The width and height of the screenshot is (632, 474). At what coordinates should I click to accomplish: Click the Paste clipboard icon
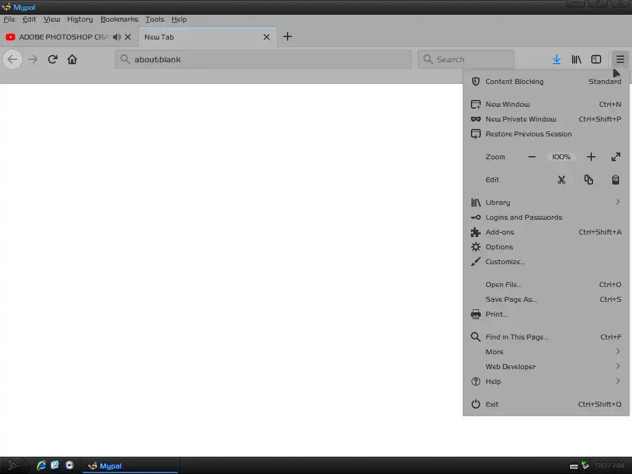point(615,180)
